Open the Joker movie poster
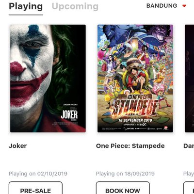 click(48, 79)
